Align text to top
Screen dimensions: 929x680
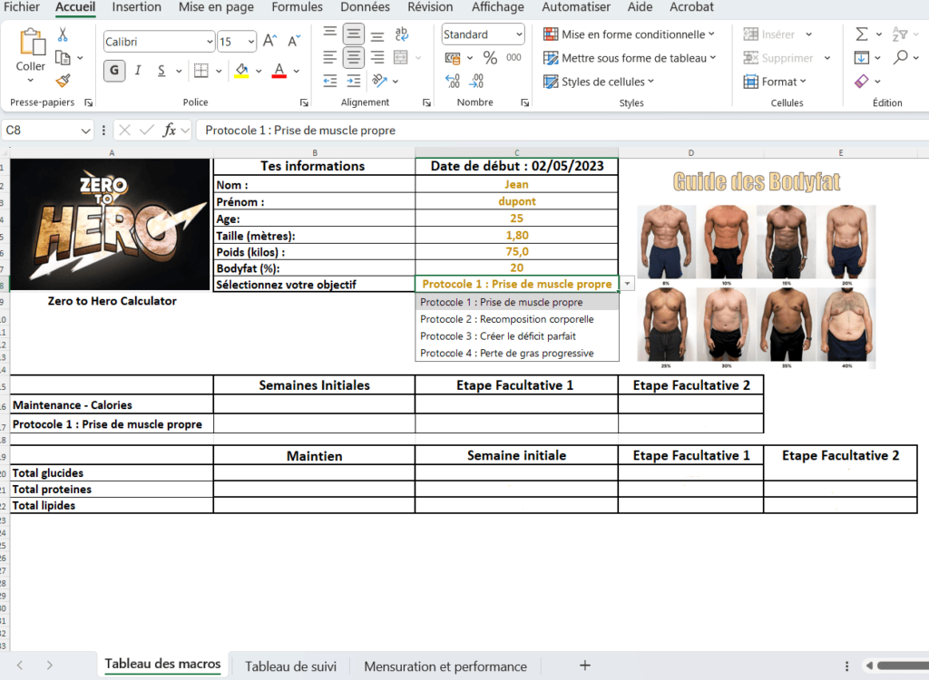pos(330,34)
